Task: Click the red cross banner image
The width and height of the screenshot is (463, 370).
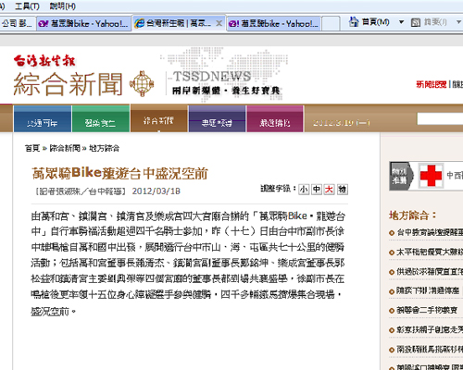Action: 431,176
